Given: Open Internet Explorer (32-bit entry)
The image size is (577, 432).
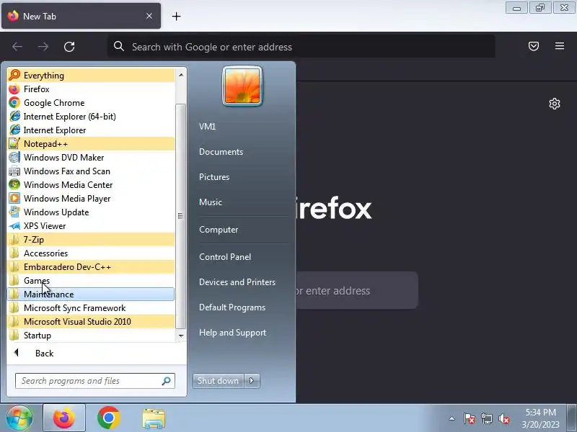Looking at the screenshot, I should click(91, 130).
